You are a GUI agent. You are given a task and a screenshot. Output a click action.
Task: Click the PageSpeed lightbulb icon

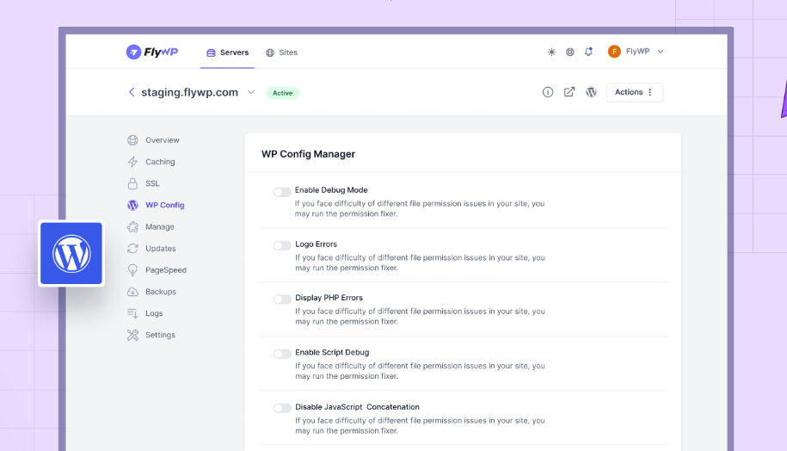[x=132, y=270]
